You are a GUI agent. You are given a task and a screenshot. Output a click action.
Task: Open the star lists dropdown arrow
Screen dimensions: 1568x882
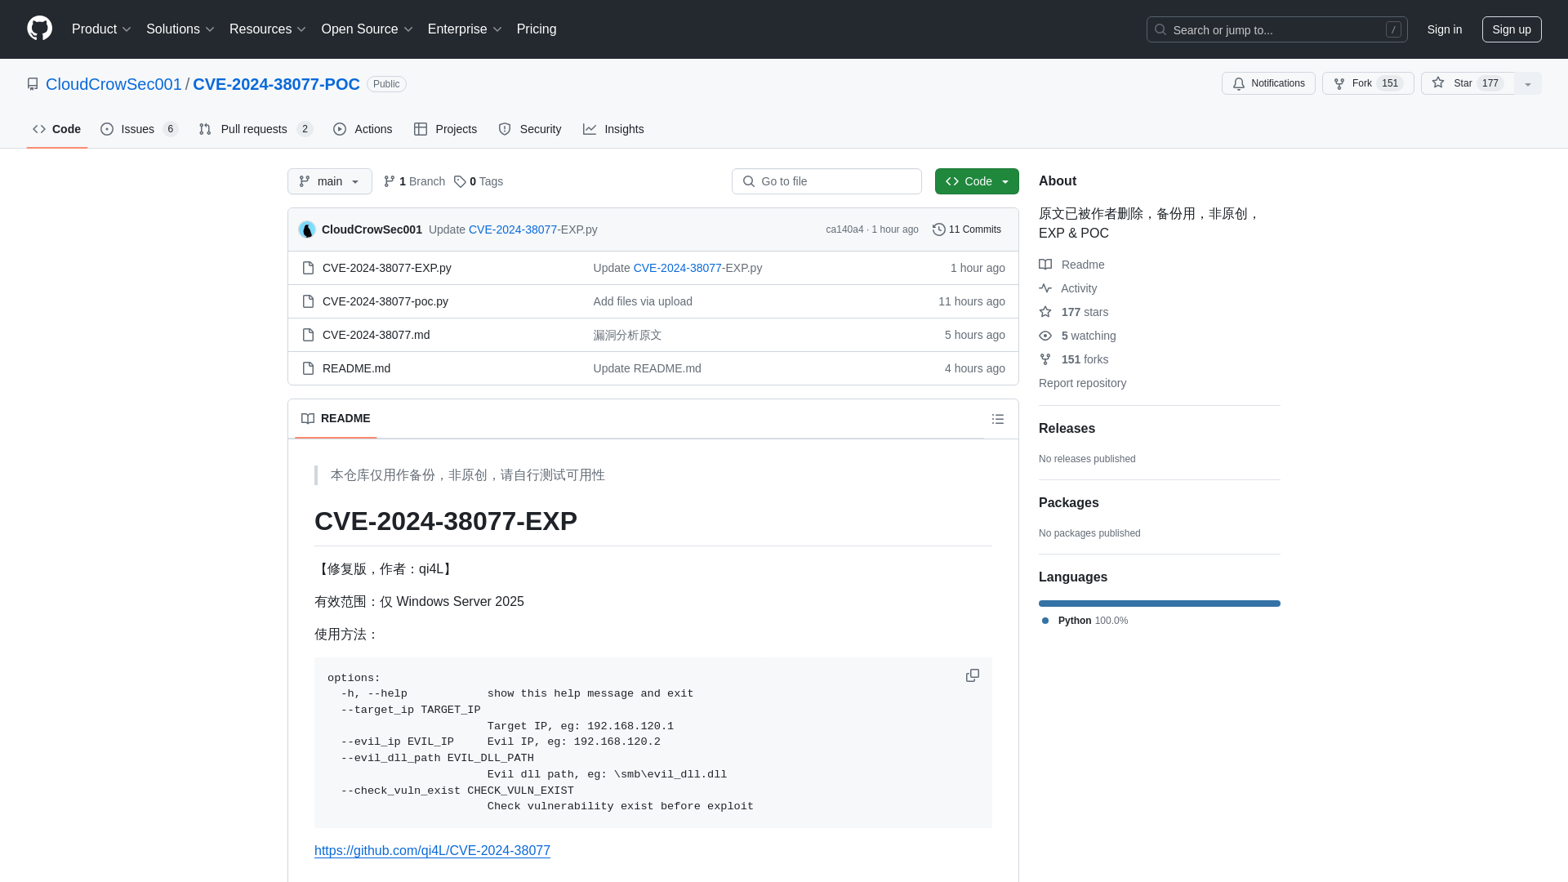point(1528,83)
